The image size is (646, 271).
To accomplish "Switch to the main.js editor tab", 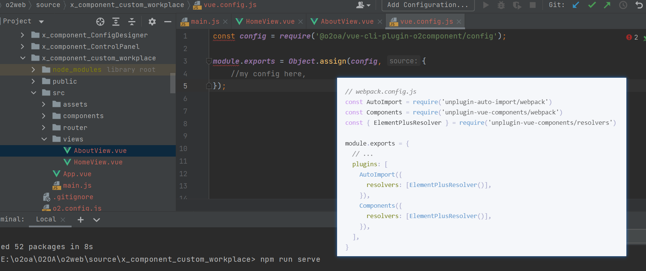I will (x=205, y=21).
